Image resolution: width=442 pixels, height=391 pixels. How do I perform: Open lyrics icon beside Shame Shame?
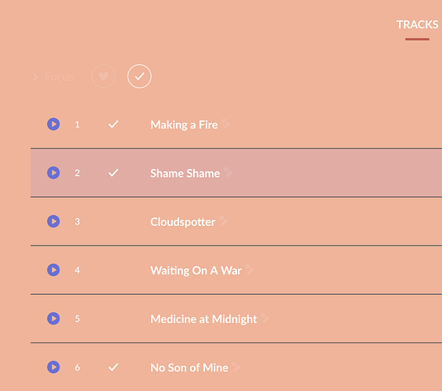(228, 172)
